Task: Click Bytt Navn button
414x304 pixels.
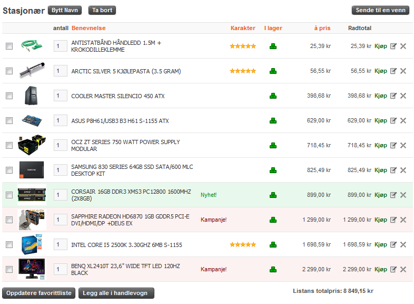Action: tap(65, 11)
